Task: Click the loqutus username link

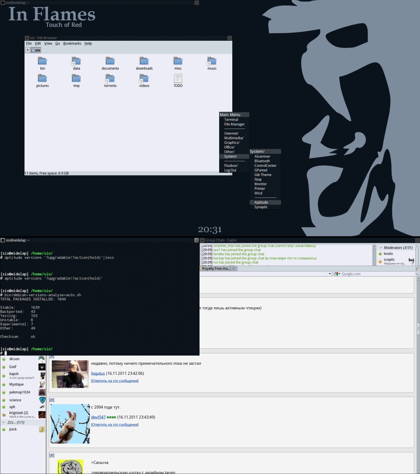Action: (x=98, y=373)
